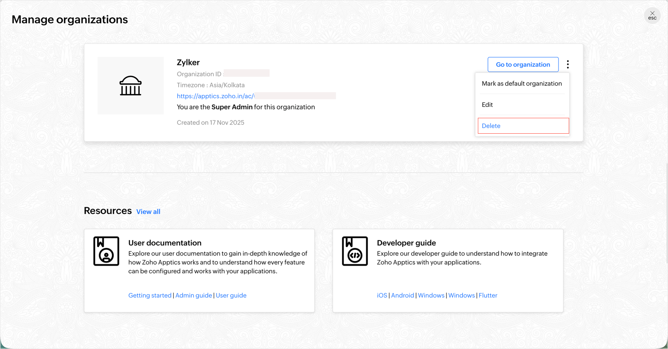The width and height of the screenshot is (668, 349).
Task: Open the three-dot more options menu
Action: tap(568, 64)
